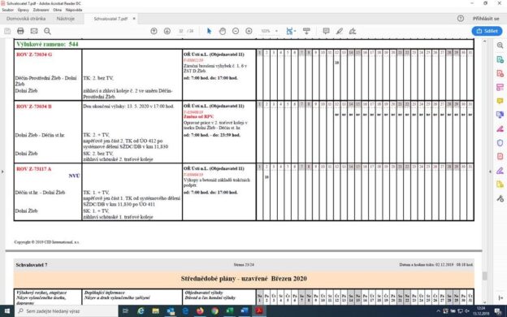Zoom out with the minus icon
507x317 pixels.
click(x=236, y=31)
